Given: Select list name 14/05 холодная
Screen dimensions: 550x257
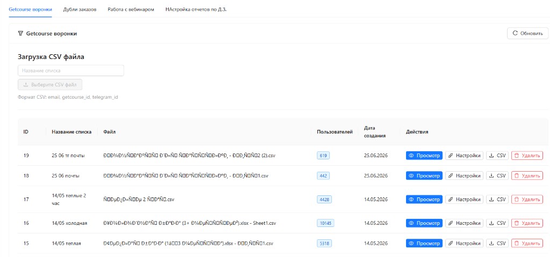Looking at the screenshot, I should (69, 223).
